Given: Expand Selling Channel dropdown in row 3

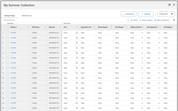Looking at the screenshot, I should [x=142, y=43].
